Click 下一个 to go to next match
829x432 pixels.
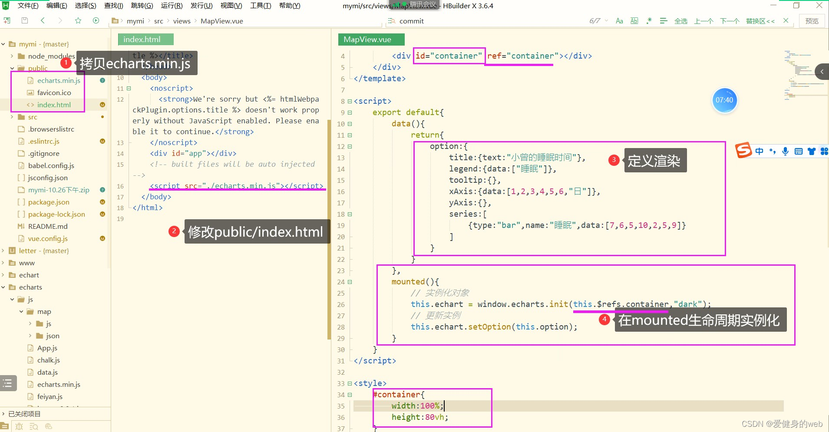pyautogui.click(x=730, y=21)
